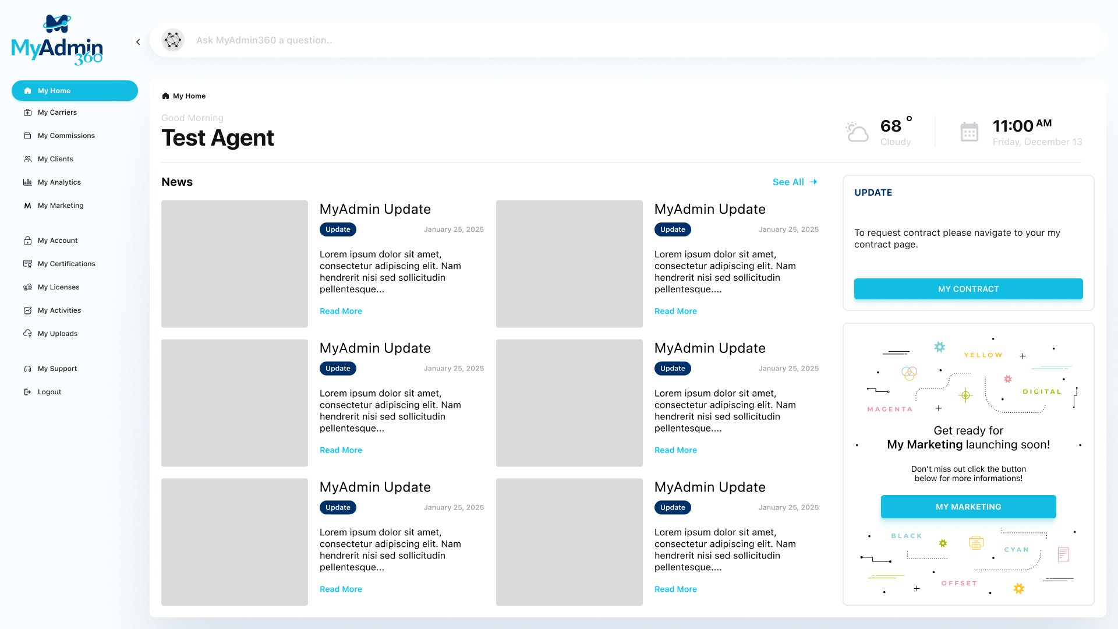The width and height of the screenshot is (1118, 629).
Task: Collapse the sidebar using the chevron
Action: 138,42
